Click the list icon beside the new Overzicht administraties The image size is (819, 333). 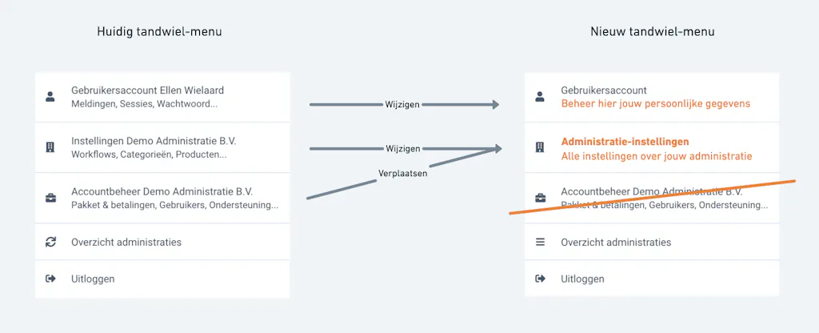(x=540, y=242)
